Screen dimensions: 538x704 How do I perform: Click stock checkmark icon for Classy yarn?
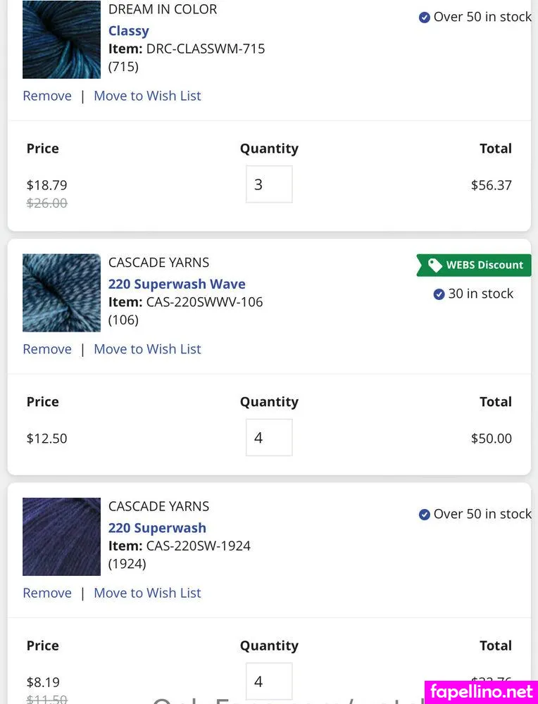pyautogui.click(x=425, y=18)
